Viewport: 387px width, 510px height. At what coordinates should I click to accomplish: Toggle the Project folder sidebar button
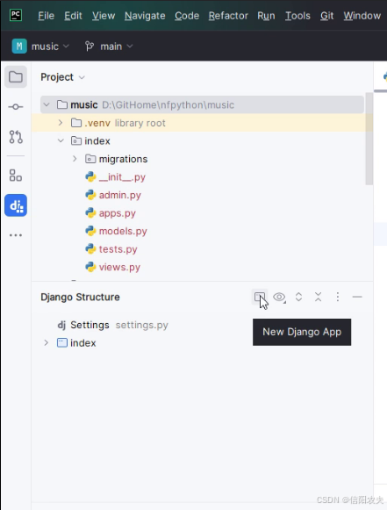16,77
